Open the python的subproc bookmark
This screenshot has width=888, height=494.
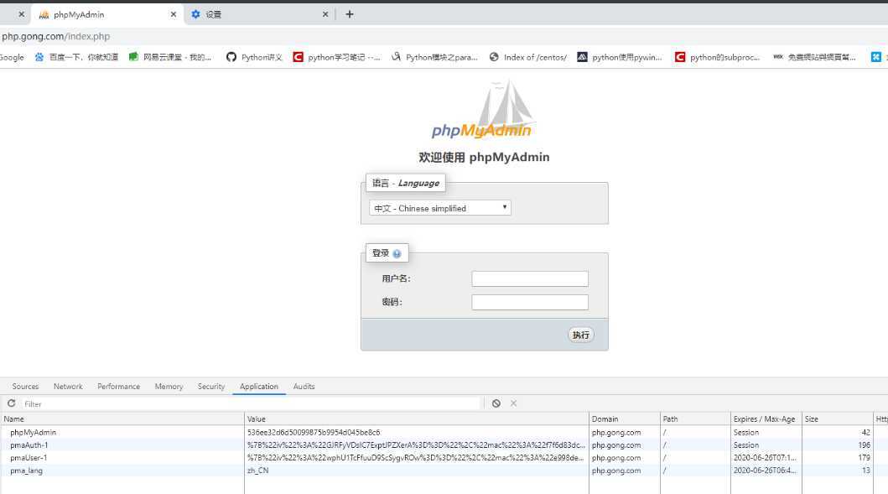coord(717,57)
